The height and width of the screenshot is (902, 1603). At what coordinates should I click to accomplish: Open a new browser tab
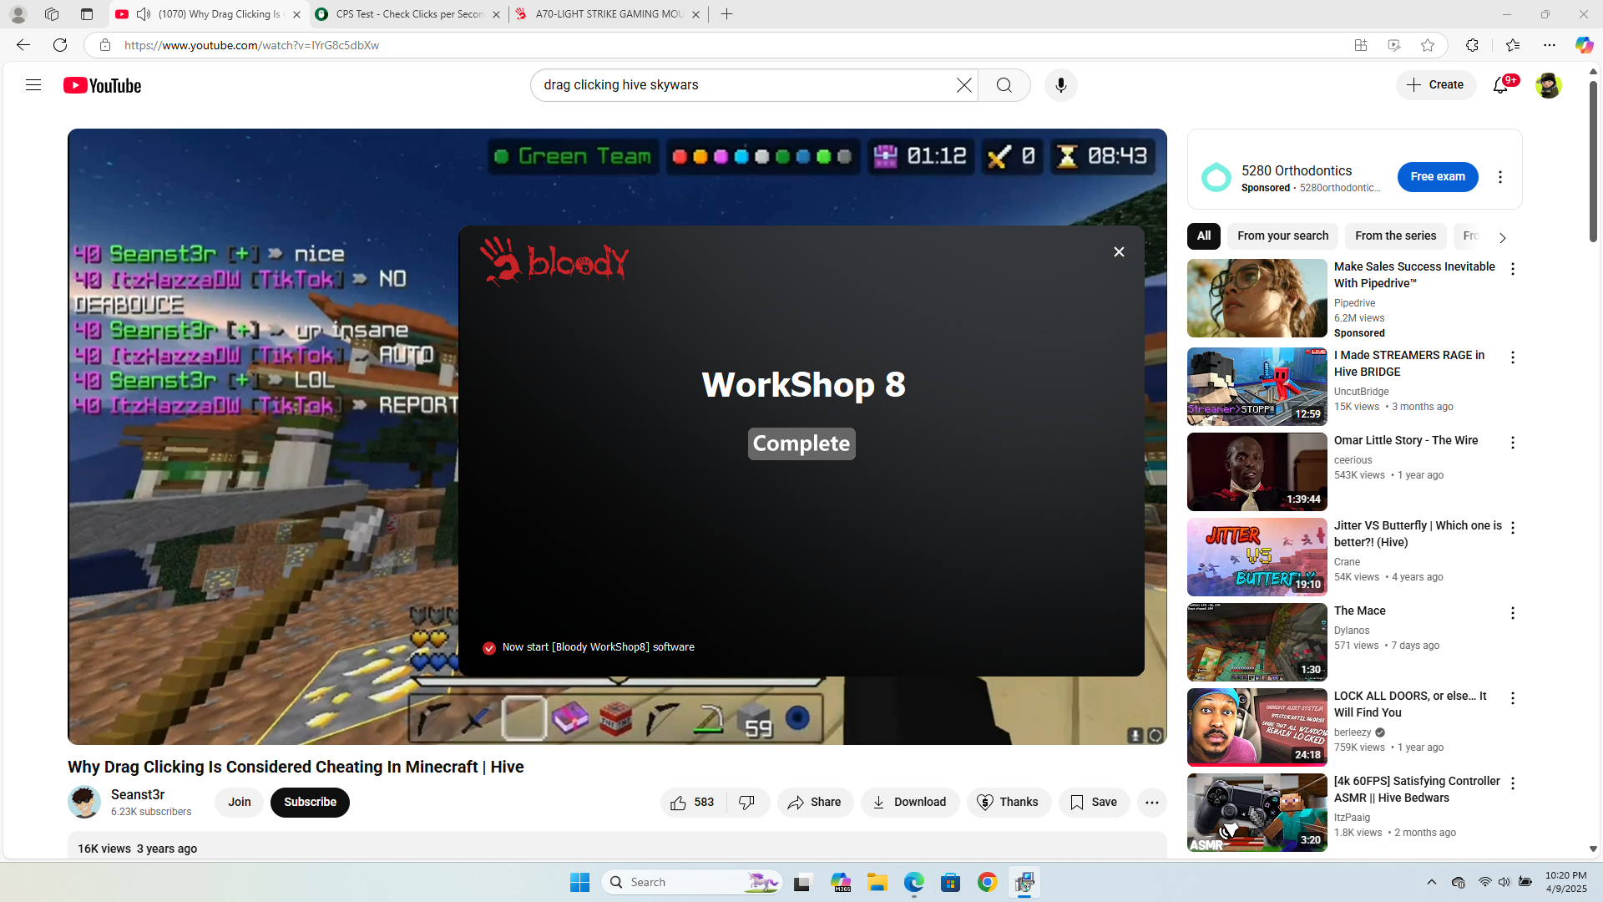click(x=727, y=14)
